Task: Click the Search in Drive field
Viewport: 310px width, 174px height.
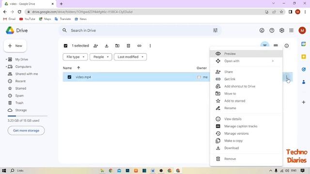Action: coord(140,30)
